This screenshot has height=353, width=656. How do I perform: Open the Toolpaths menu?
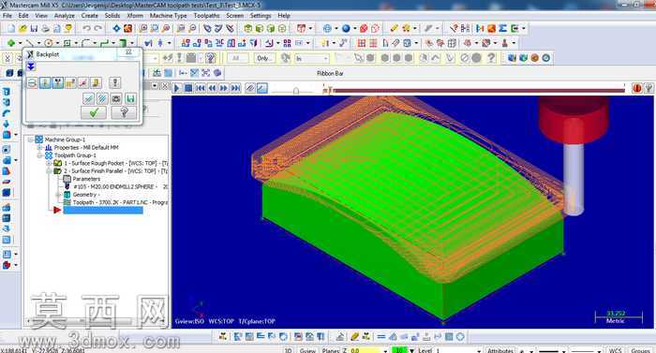207,16
